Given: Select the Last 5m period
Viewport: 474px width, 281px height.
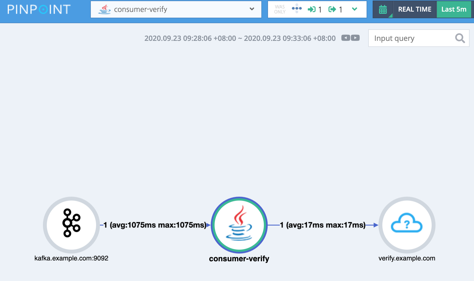Looking at the screenshot, I should (x=454, y=9).
